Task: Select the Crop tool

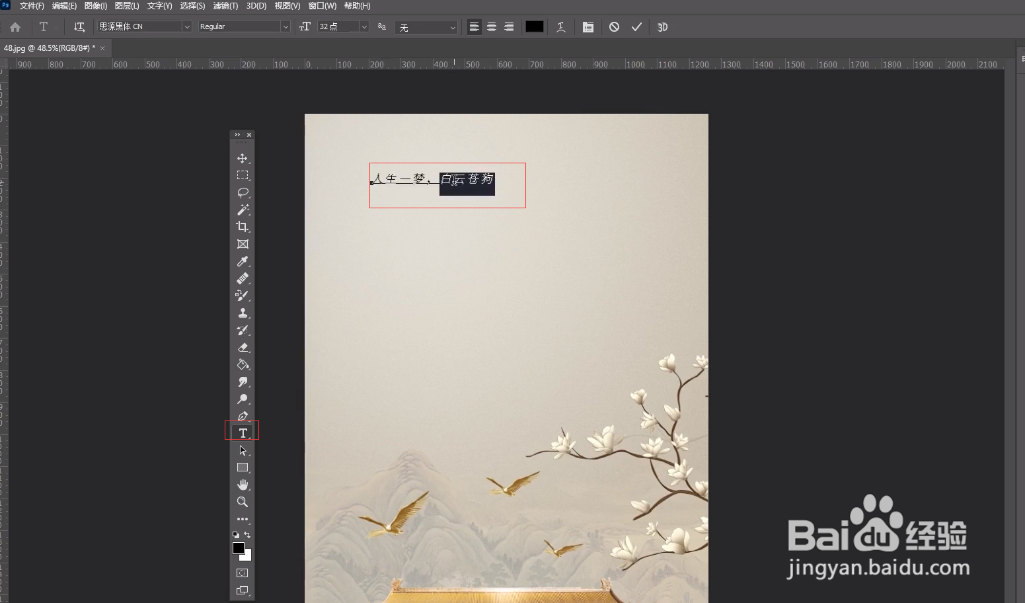Action: pos(243,227)
